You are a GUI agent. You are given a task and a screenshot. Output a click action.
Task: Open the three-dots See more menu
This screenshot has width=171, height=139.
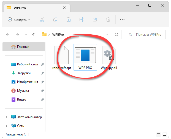(122, 20)
